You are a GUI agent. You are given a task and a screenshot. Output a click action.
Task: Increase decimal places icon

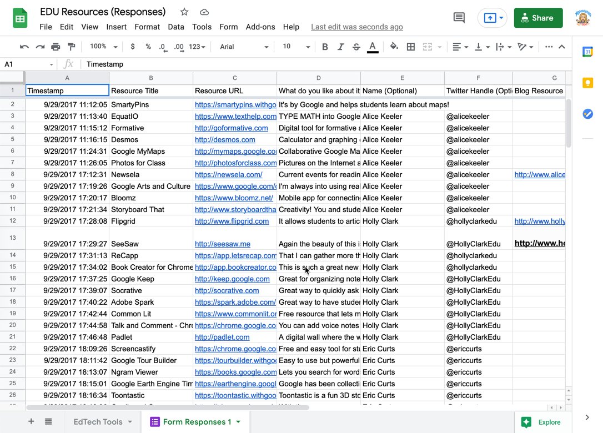pyautogui.click(x=178, y=47)
